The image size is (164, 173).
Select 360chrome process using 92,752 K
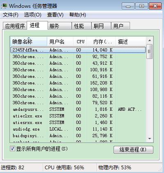coord(78,56)
